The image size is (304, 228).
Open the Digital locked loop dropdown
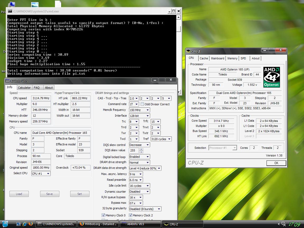tap(140, 157)
